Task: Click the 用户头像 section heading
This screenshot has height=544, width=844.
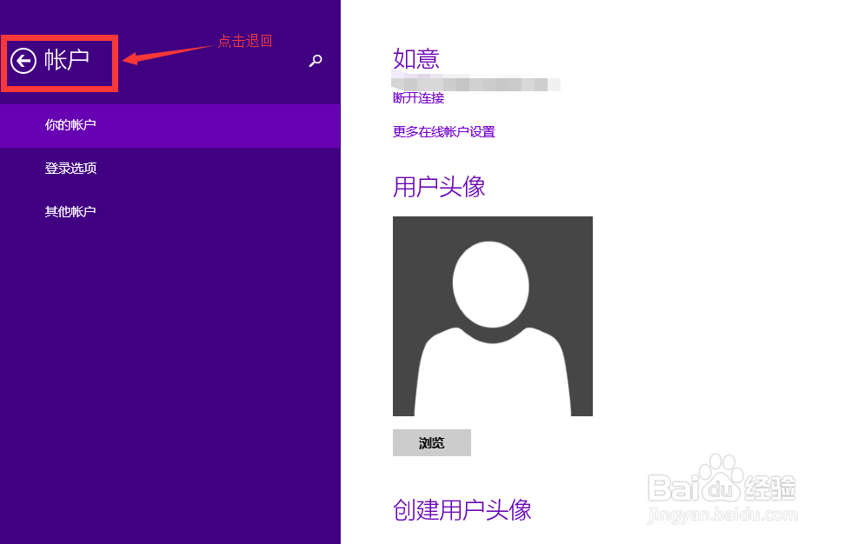Action: pos(438,187)
